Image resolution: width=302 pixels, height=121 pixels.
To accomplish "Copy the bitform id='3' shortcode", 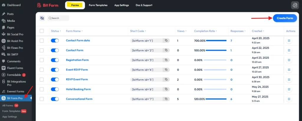I will point(166,60).
